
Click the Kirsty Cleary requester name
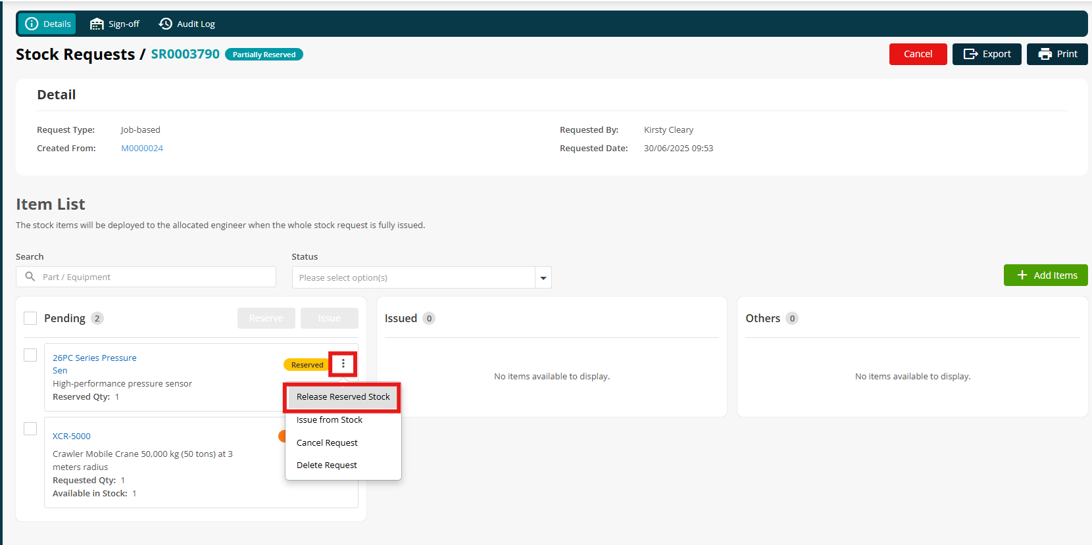pos(668,130)
